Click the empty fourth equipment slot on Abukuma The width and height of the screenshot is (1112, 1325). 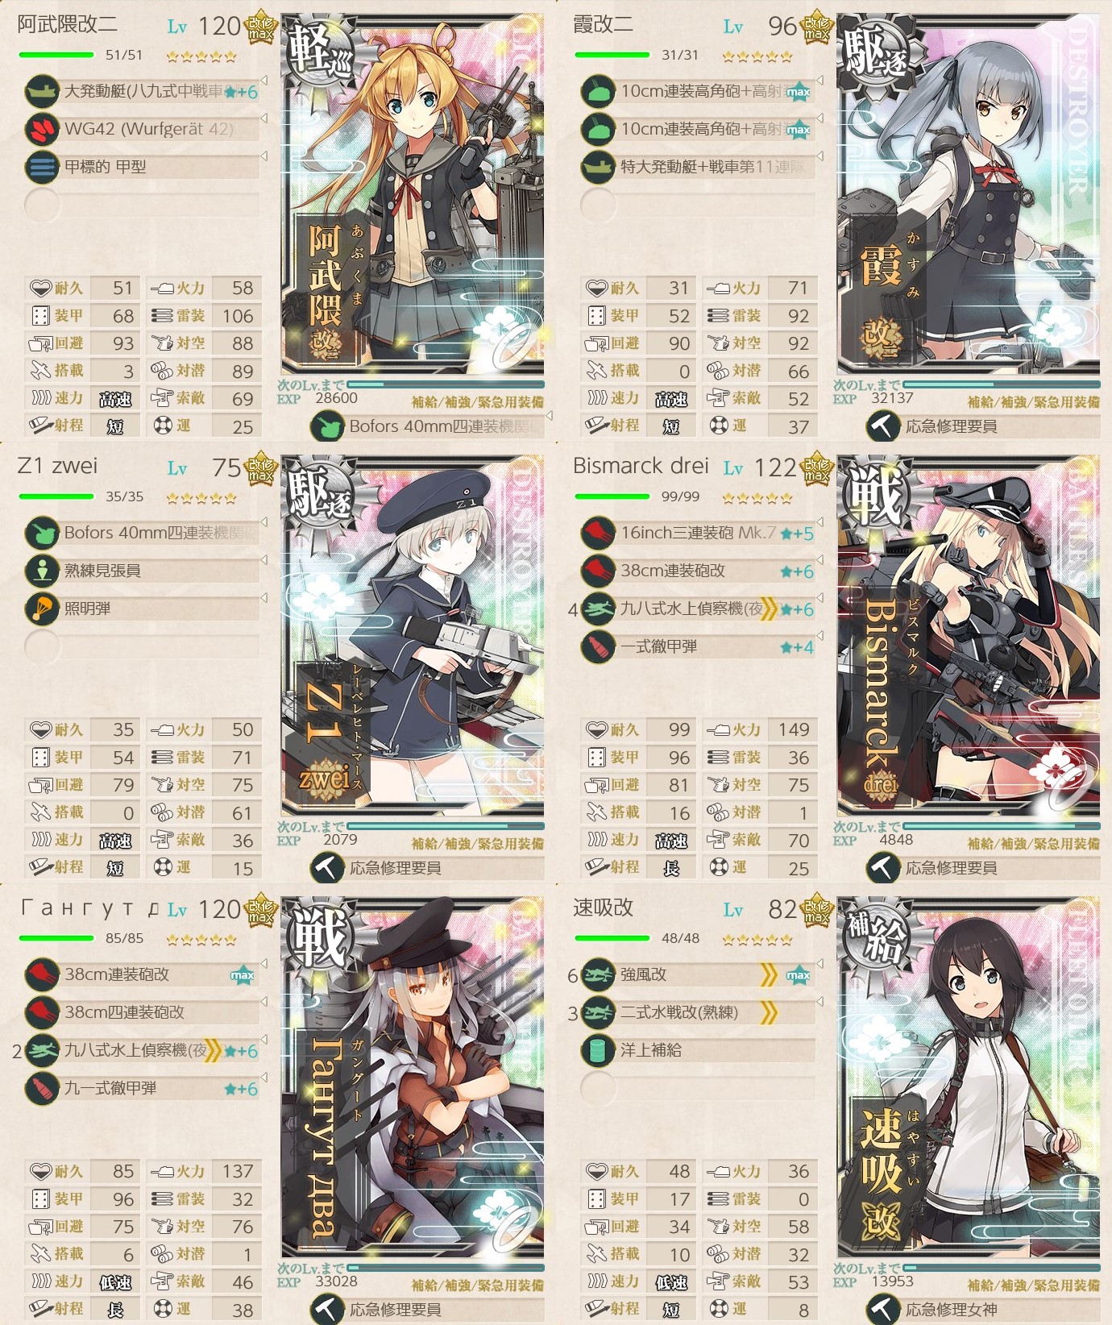[x=143, y=205]
